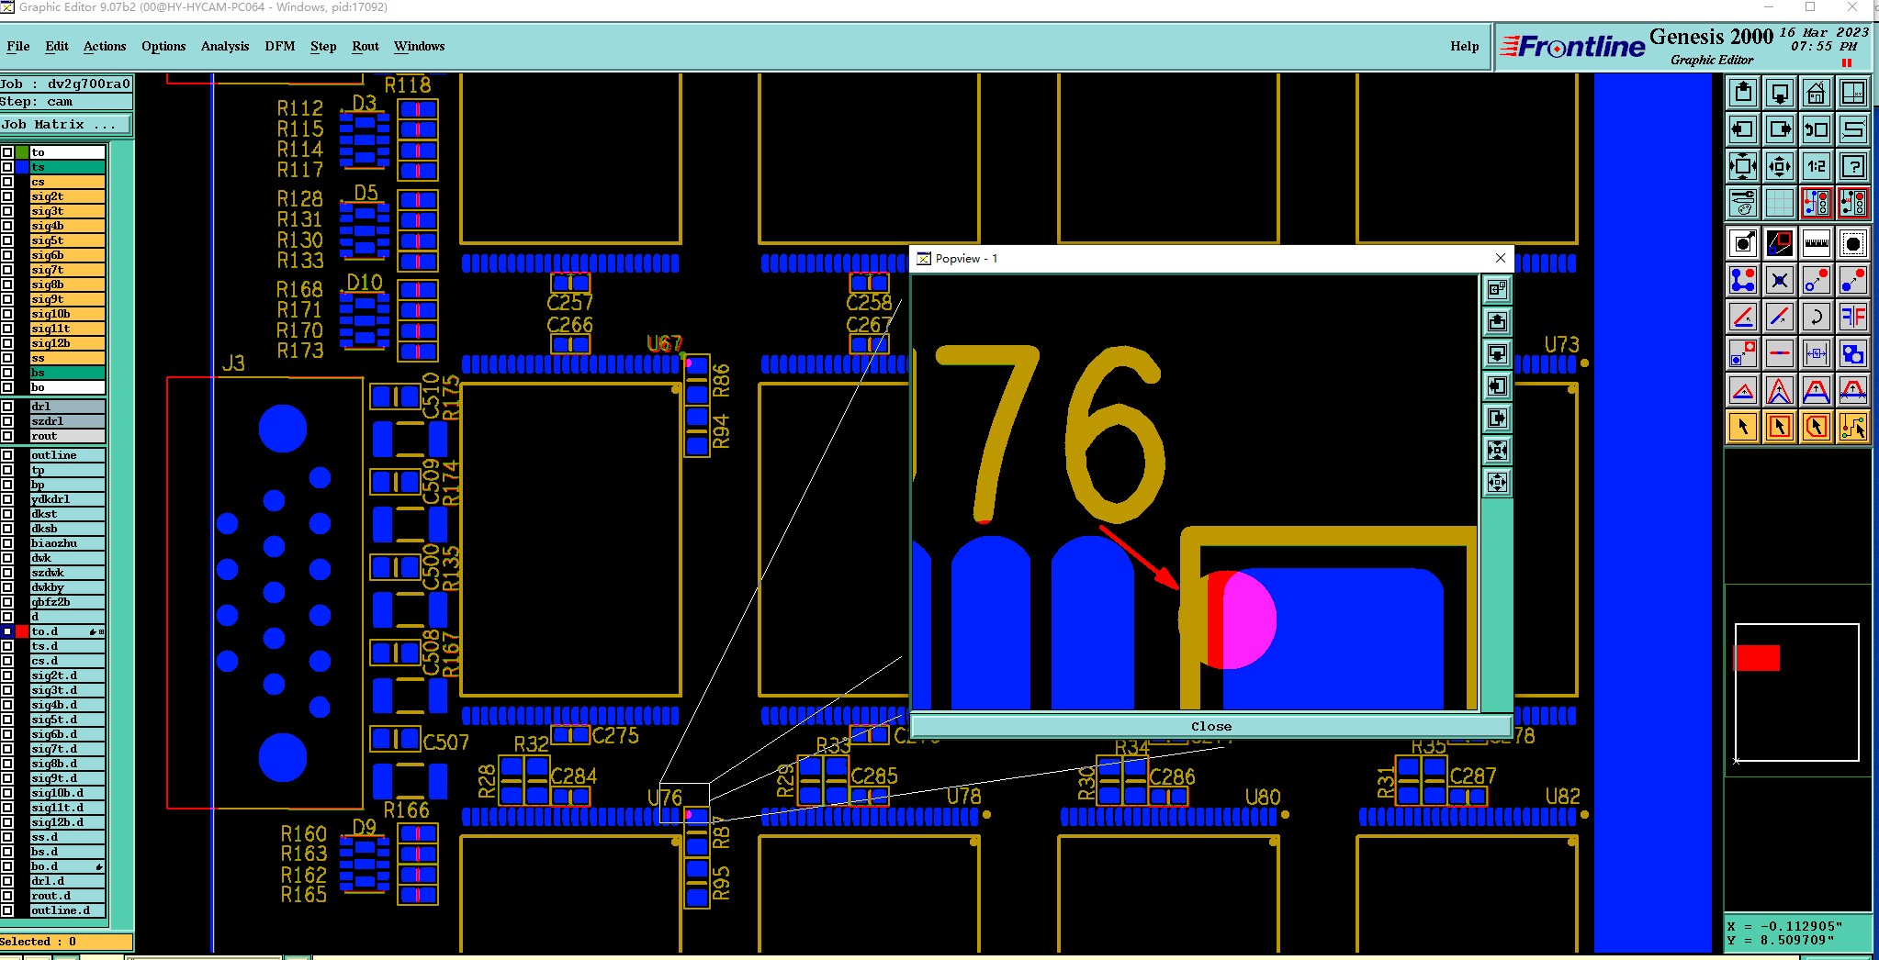Select layer biaozhu in layer list
Image resolution: width=1879 pixels, height=960 pixels.
pyautogui.click(x=67, y=543)
